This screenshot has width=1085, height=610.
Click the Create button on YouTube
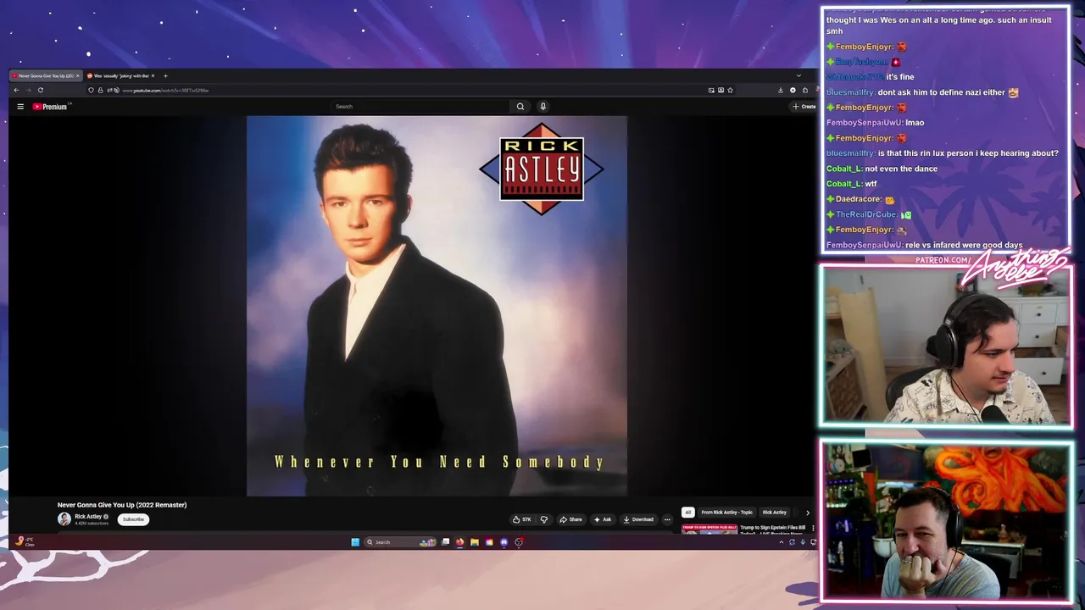804,107
